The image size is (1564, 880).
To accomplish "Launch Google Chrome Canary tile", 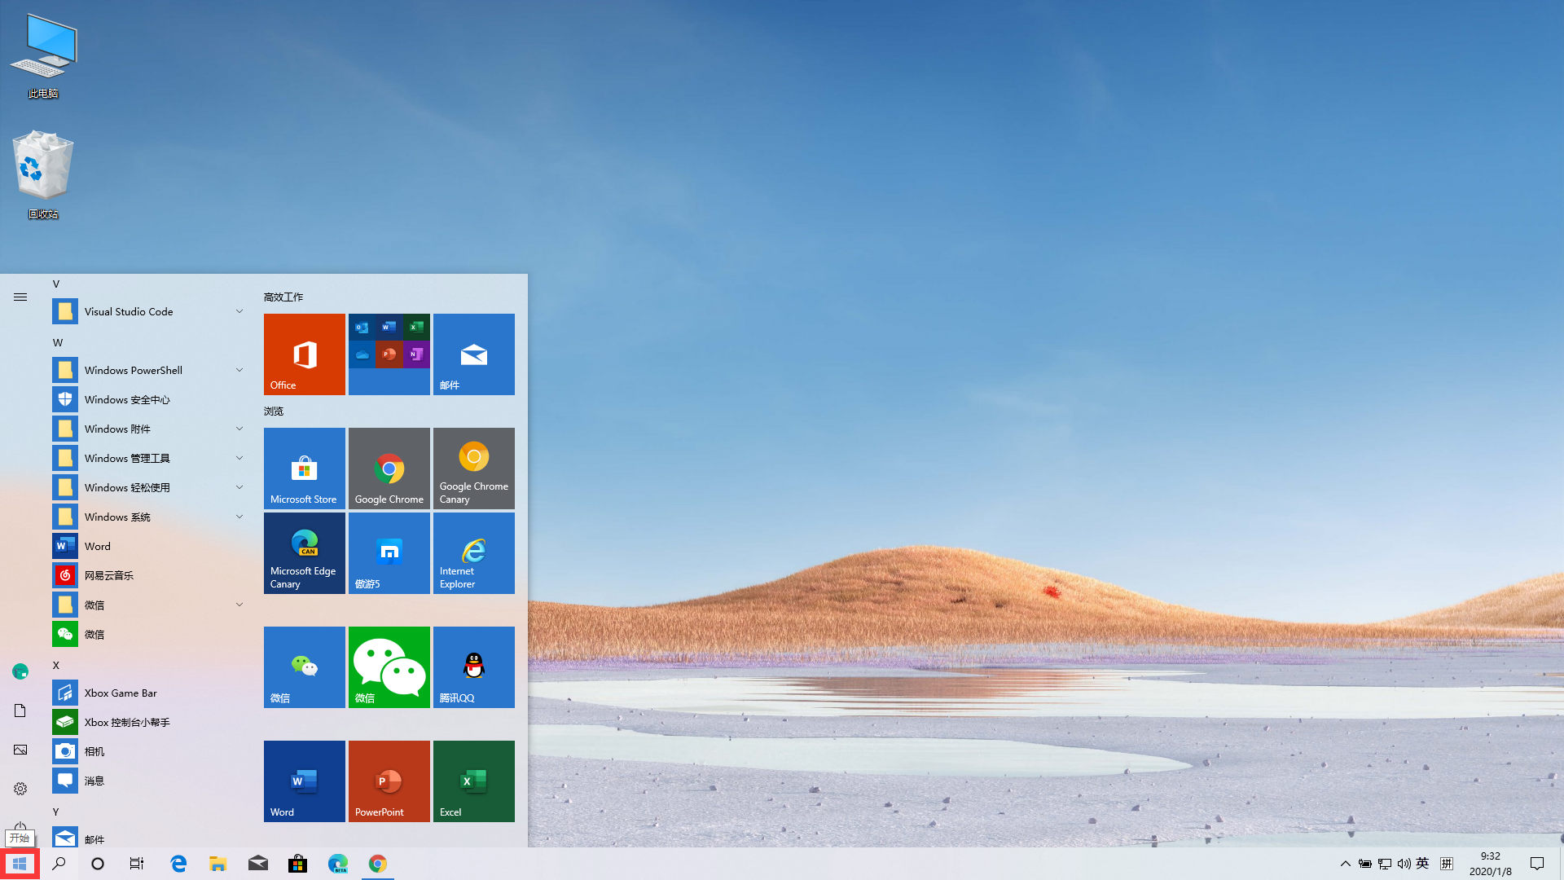I will coord(473,469).
